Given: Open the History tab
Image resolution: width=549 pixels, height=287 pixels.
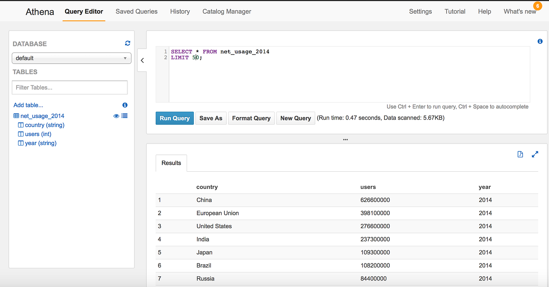Looking at the screenshot, I should click(180, 11).
